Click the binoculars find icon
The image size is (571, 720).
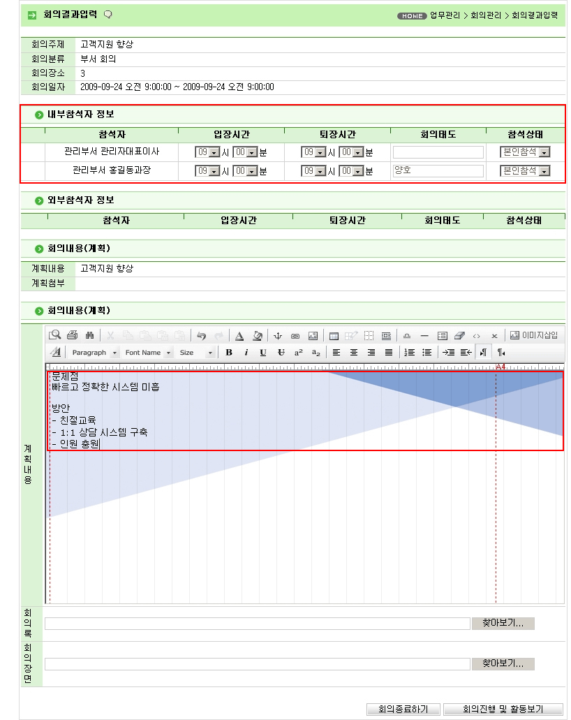89,335
